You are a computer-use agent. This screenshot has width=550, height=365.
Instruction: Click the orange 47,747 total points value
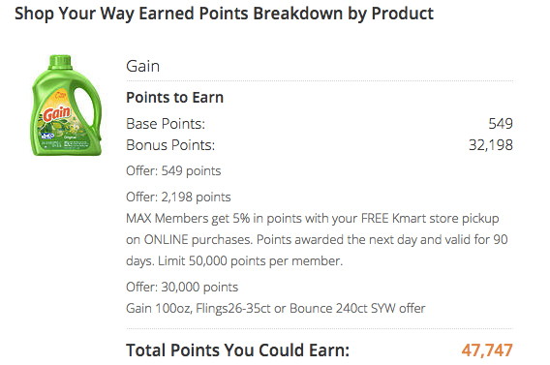487,350
